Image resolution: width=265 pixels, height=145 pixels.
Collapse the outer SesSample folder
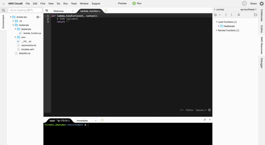click(x=13, y=25)
